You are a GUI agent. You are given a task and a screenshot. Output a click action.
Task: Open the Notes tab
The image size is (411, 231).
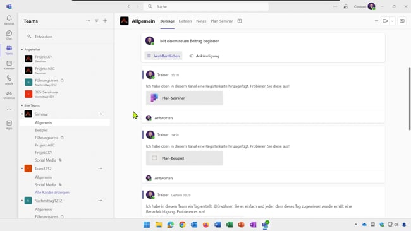tap(201, 21)
